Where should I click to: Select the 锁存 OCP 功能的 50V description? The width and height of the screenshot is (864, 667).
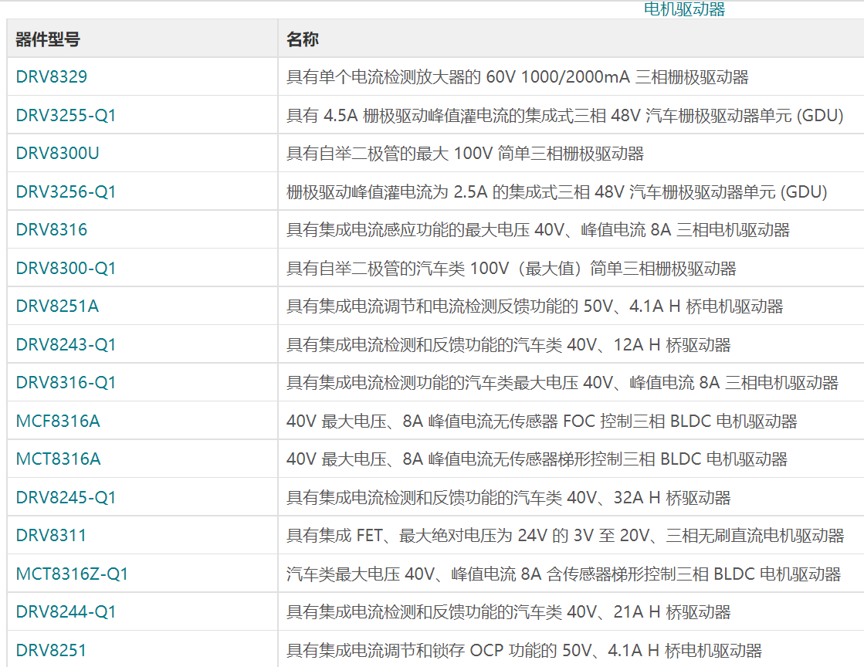pos(524,652)
